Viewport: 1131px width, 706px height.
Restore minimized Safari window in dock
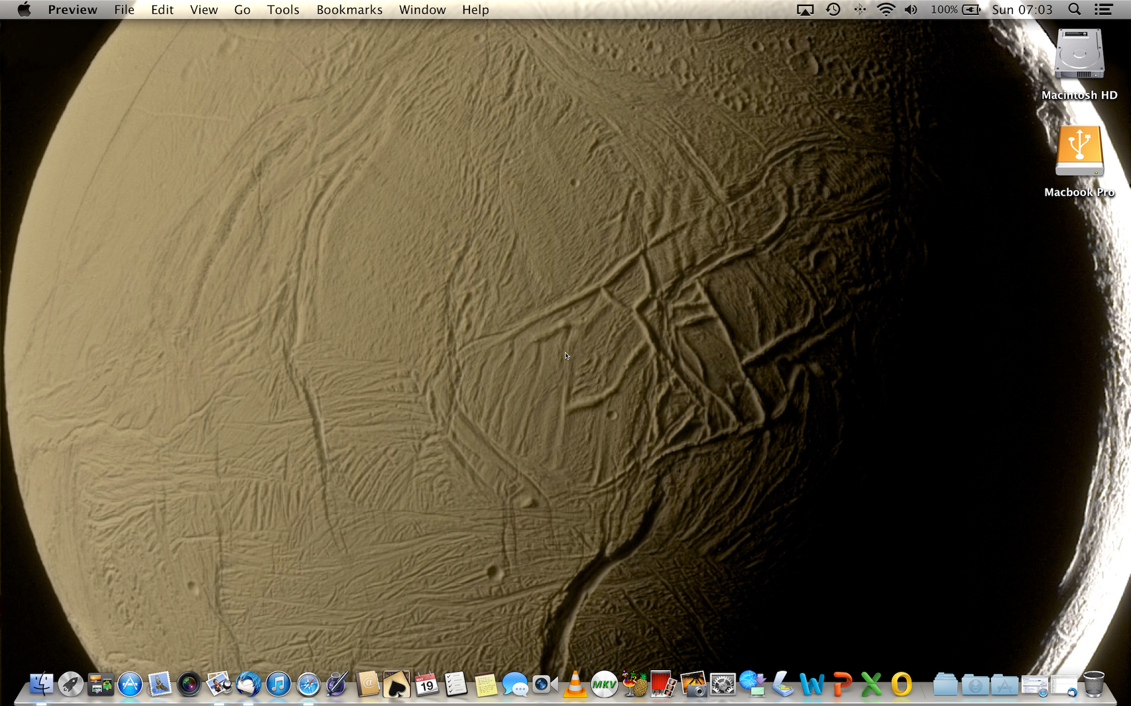1034,686
